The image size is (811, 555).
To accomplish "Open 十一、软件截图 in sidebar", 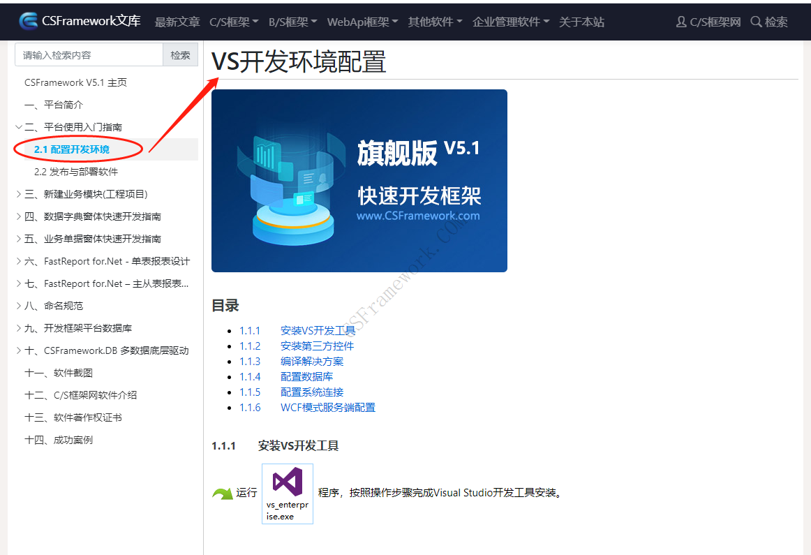I will coord(59,373).
